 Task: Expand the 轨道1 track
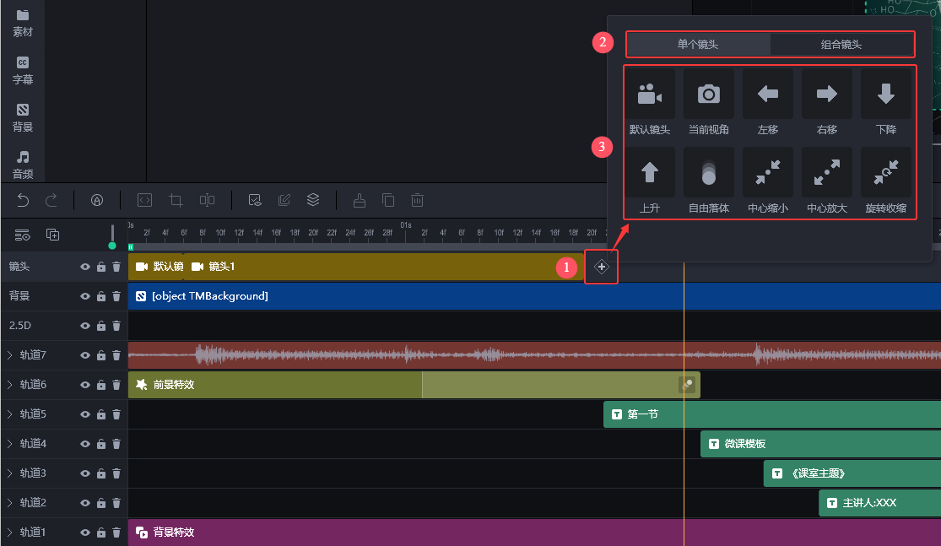10,532
